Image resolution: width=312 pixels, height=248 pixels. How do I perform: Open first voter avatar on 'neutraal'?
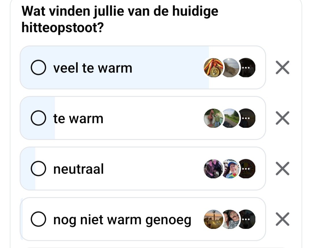click(x=213, y=169)
